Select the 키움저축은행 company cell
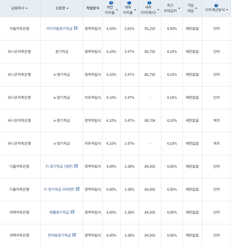 (19, 28)
